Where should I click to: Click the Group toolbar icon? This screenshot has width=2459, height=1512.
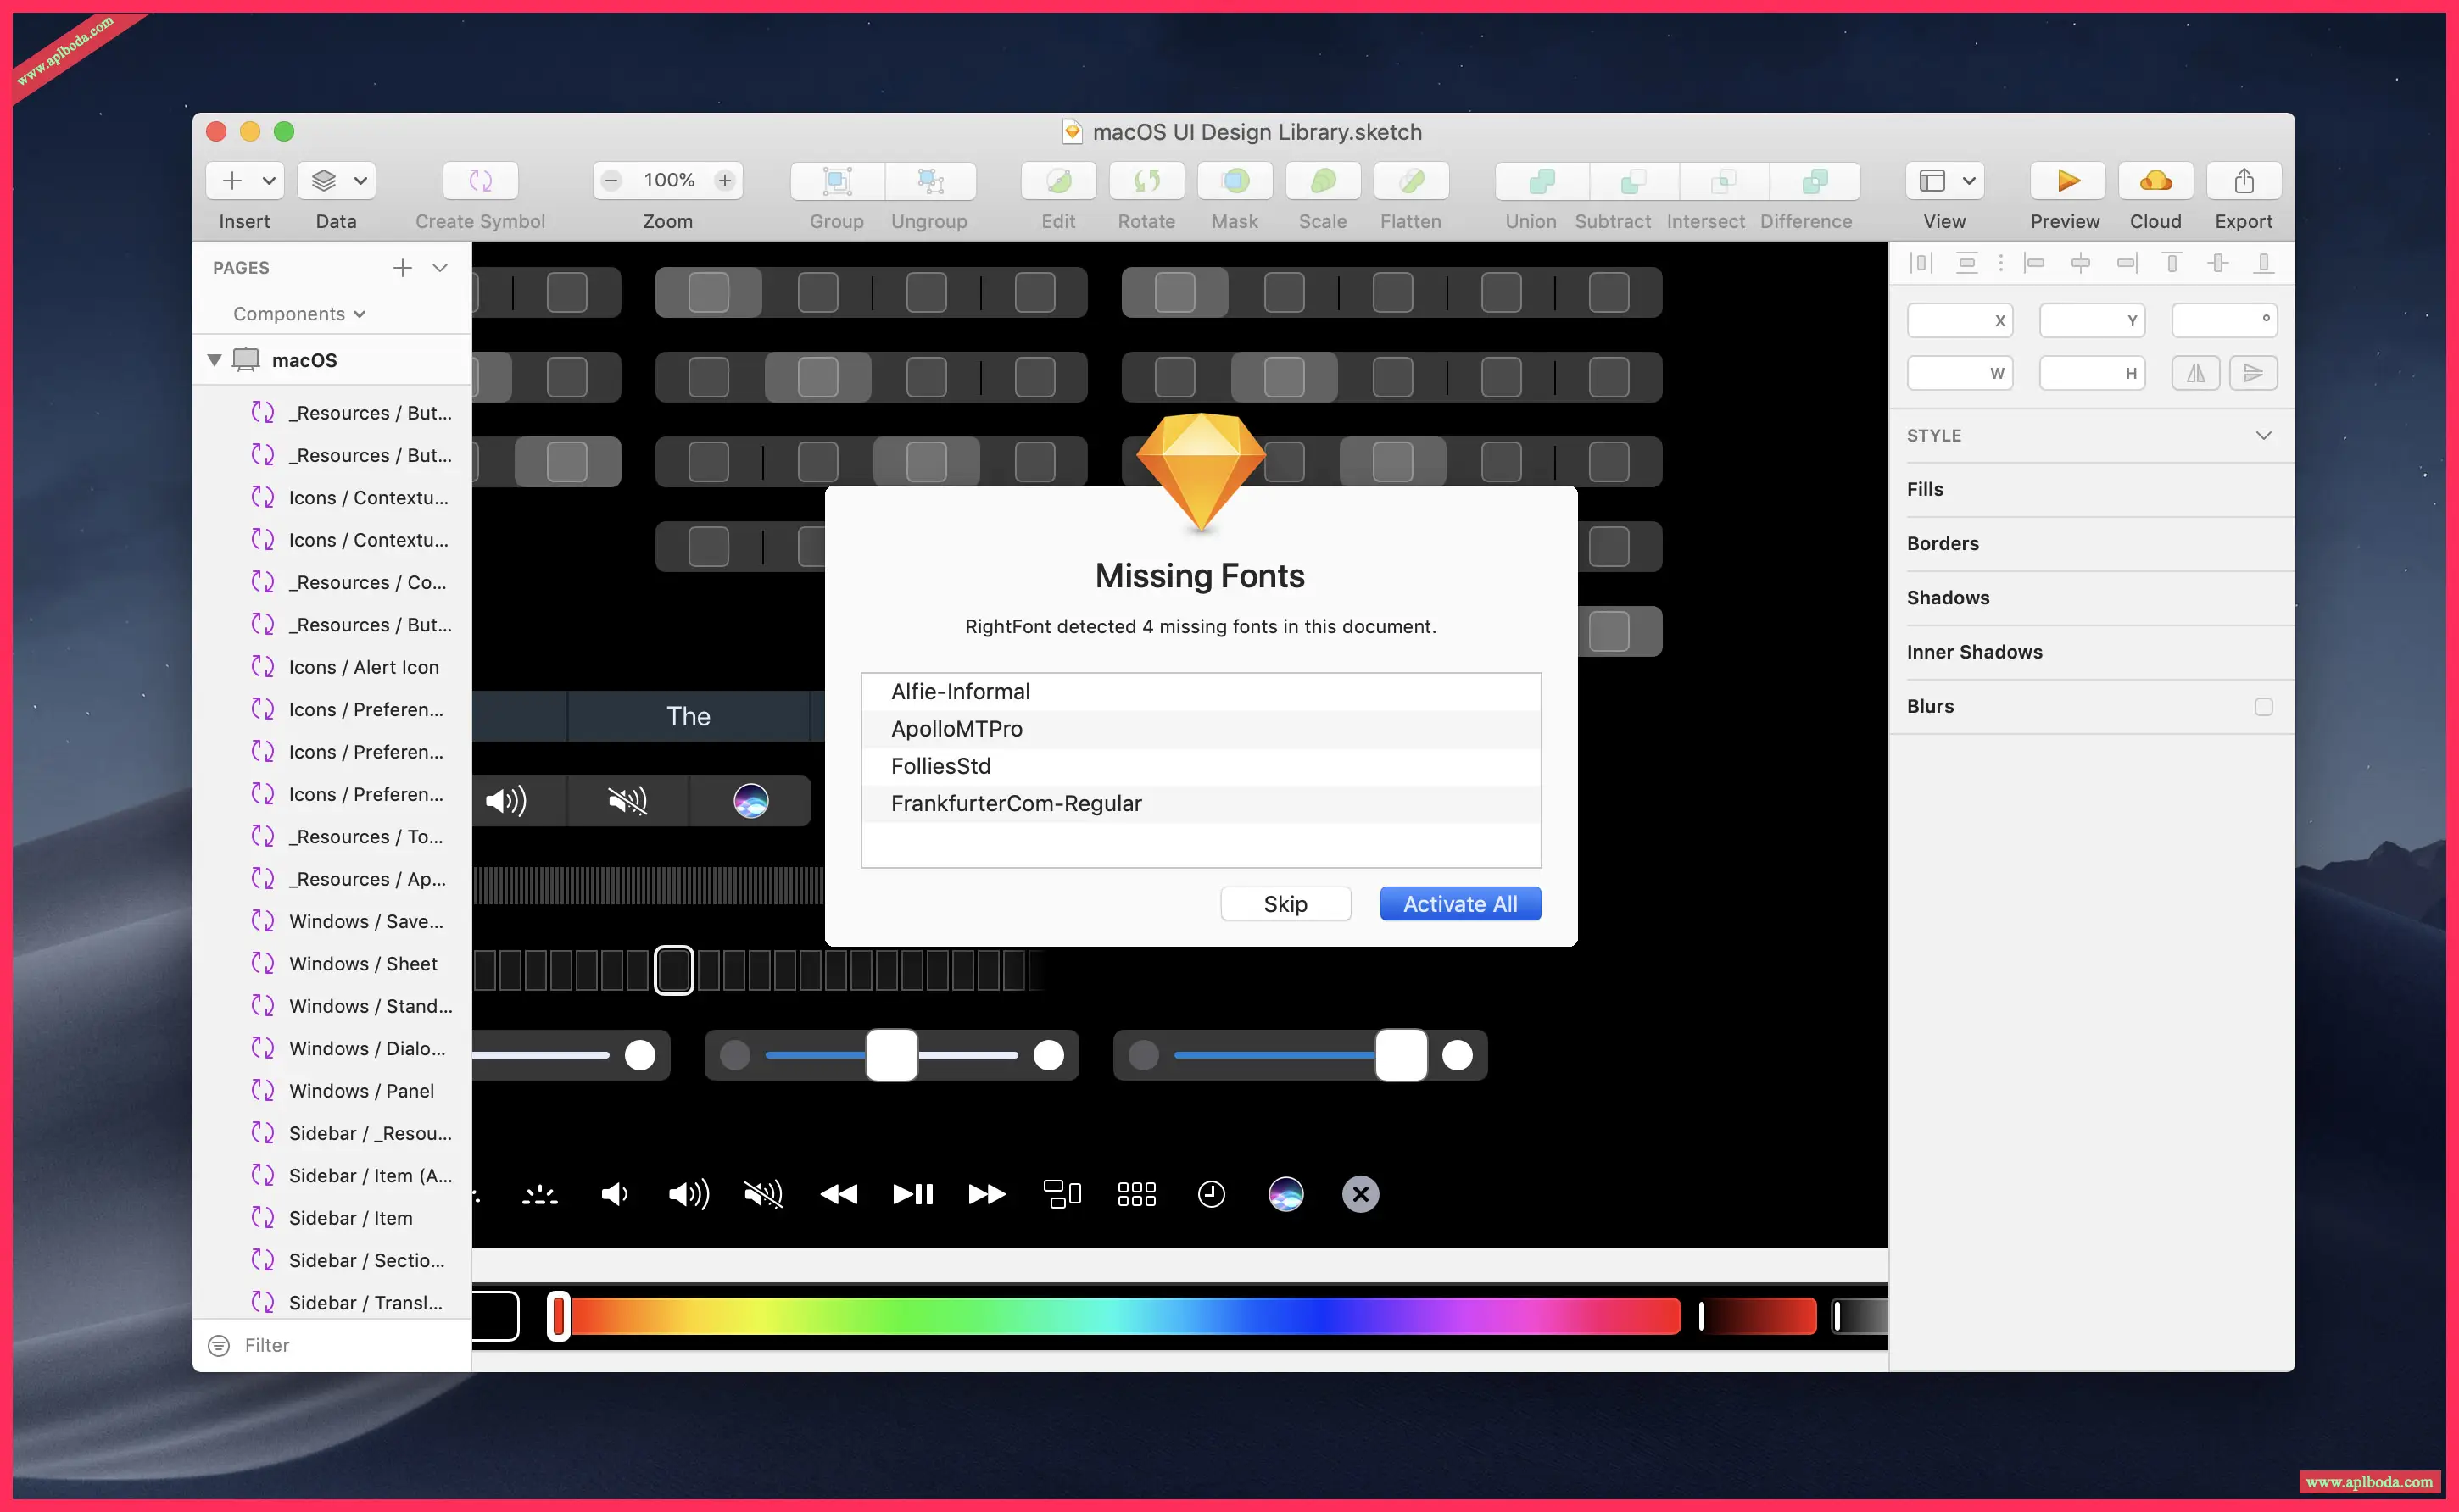click(838, 181)
